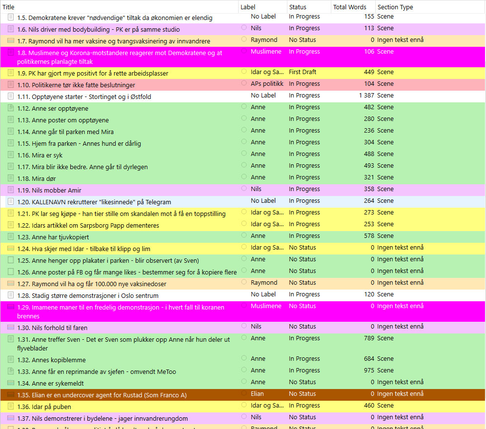486x429 pixels.
Task: Click the empty document icon for 1.26 Anne poster på FB
Action: [x=11, y=272]
